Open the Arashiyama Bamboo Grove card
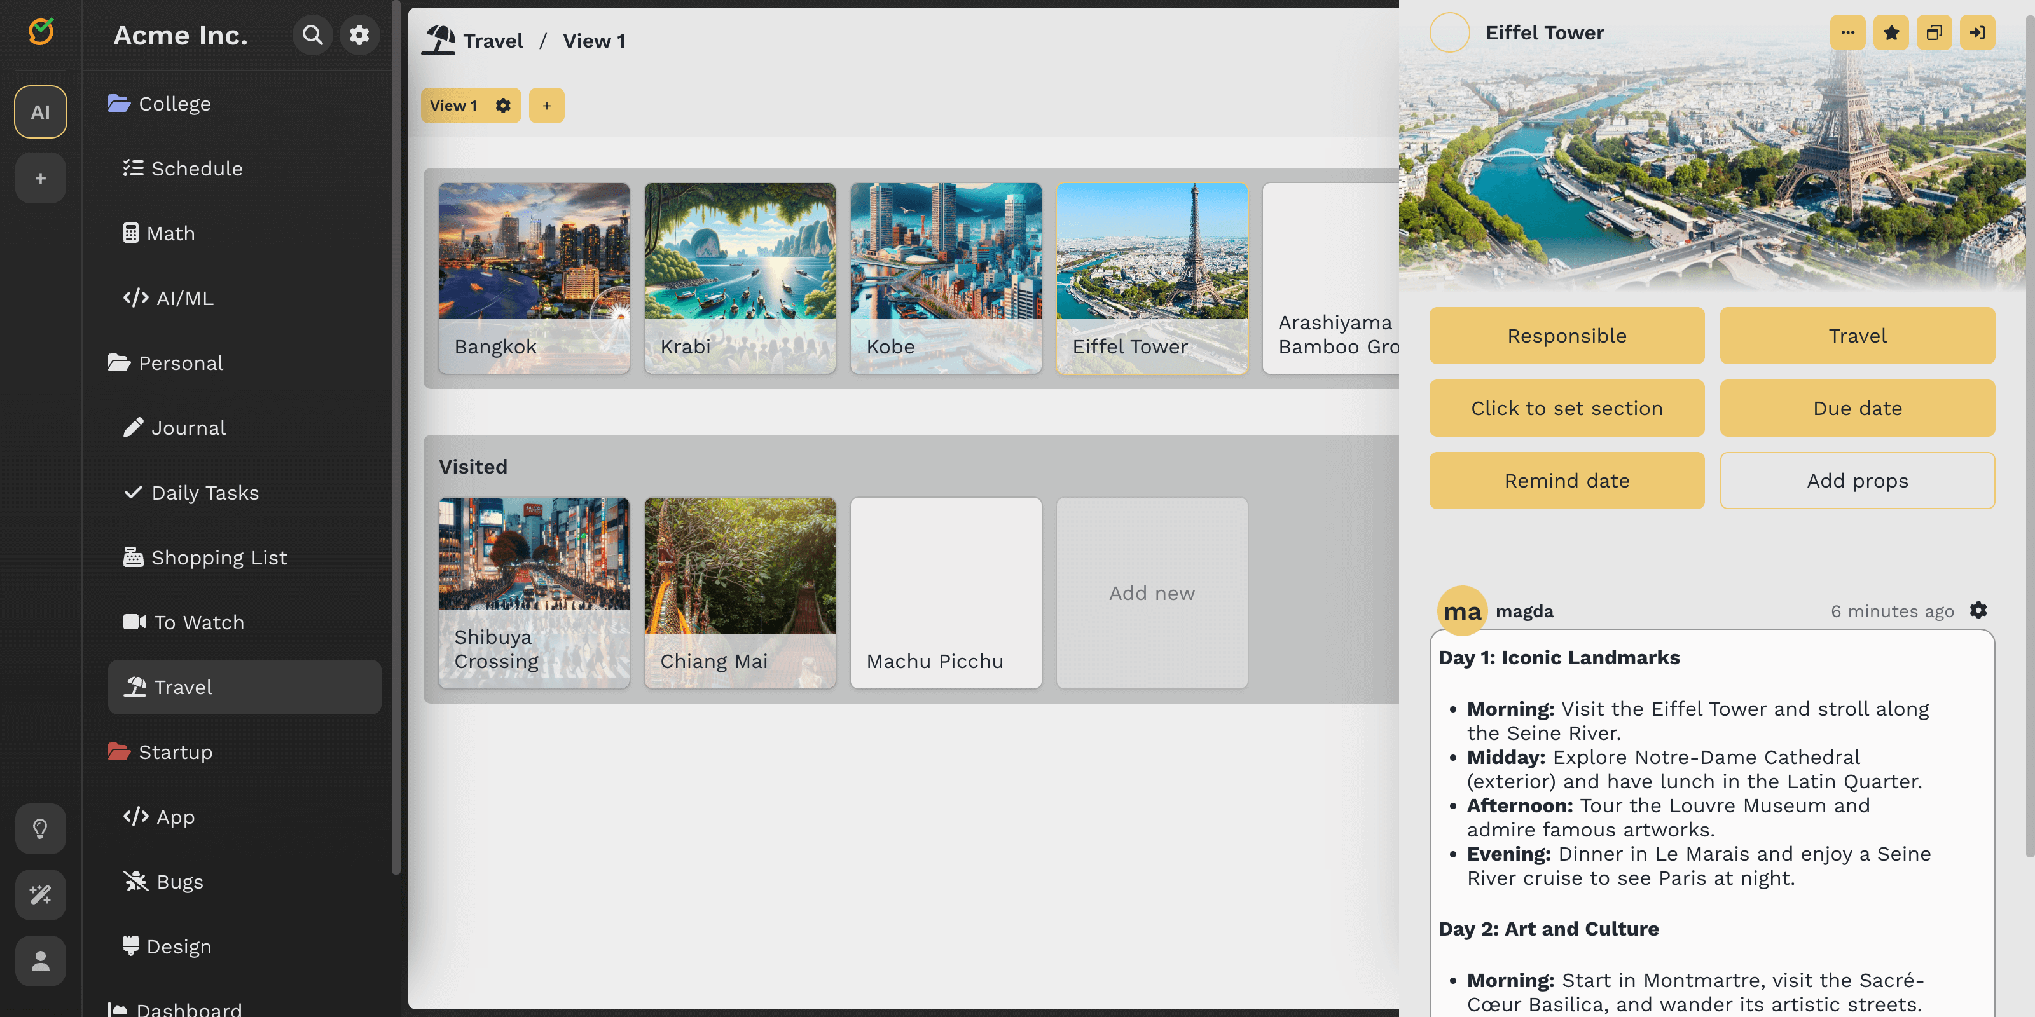The height and width of the screenshot is (1017, 2035). tap(1331, 278)
